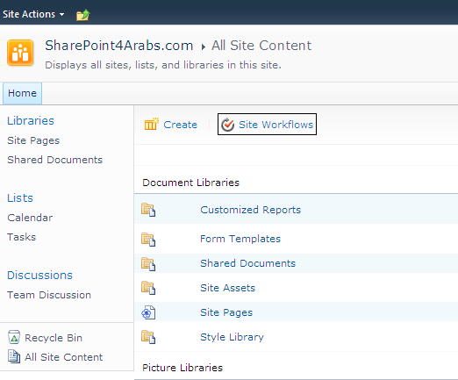Click the orange SharePoint site logo
Viewport: 458px width, 380px height.
click(x=20, y=53)
